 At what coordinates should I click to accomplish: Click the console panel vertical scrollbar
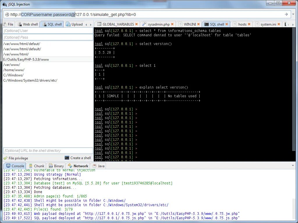click(294, 208)
